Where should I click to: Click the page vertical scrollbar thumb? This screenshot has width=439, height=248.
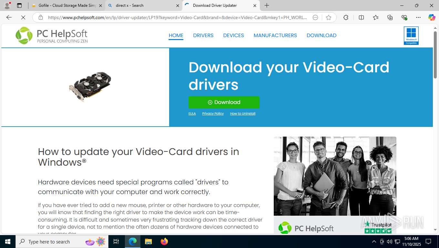point(435,55)
